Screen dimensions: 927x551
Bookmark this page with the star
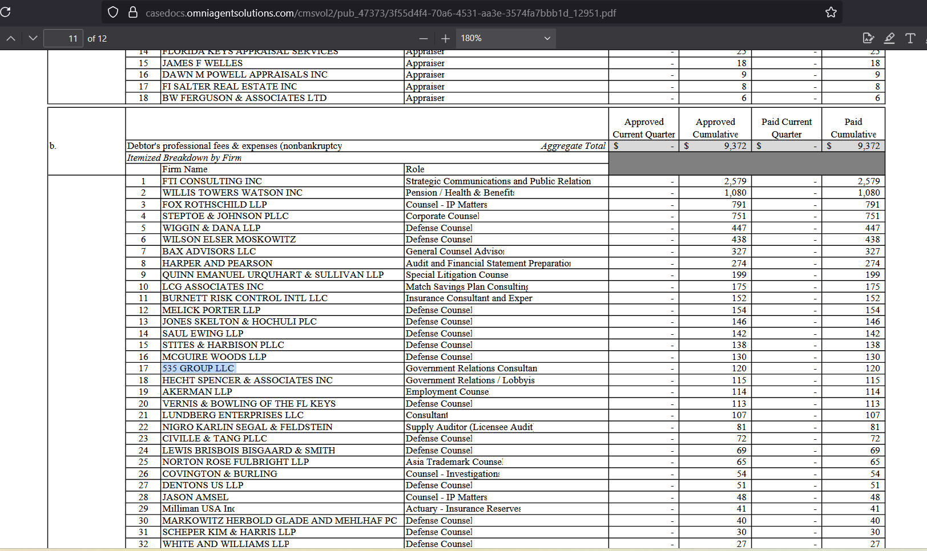click(831, 13)
